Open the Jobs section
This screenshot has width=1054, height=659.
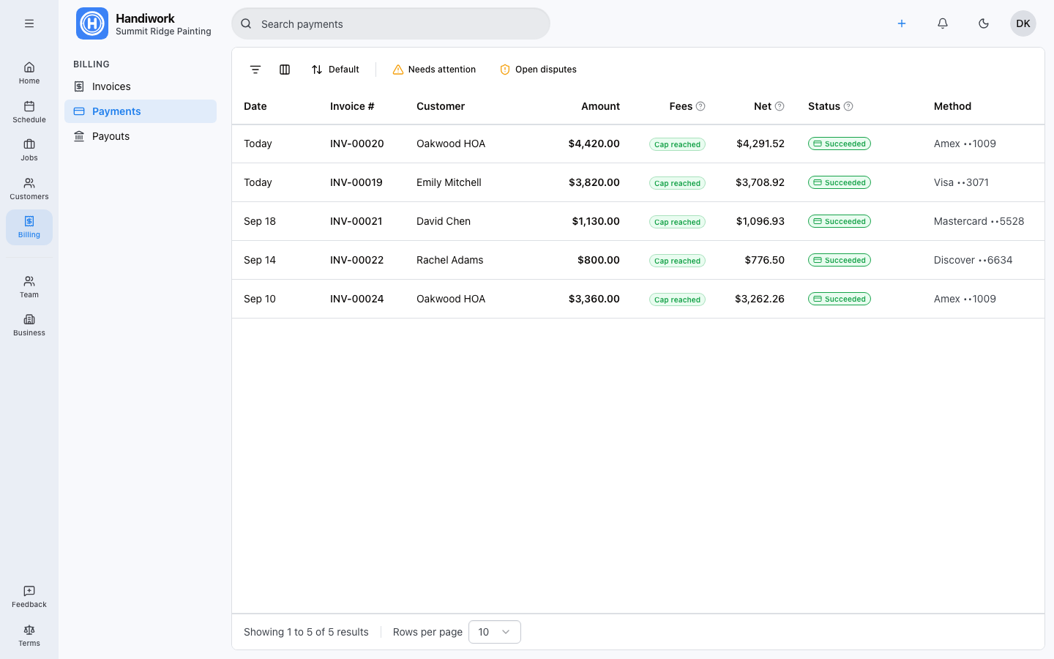[x=29, y=149]
